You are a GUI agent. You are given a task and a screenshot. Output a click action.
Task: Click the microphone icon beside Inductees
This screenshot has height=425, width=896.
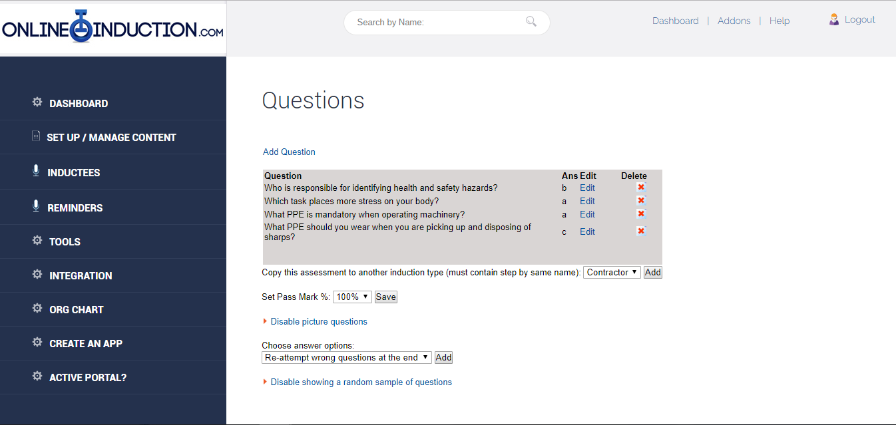(x=36, y=171)
